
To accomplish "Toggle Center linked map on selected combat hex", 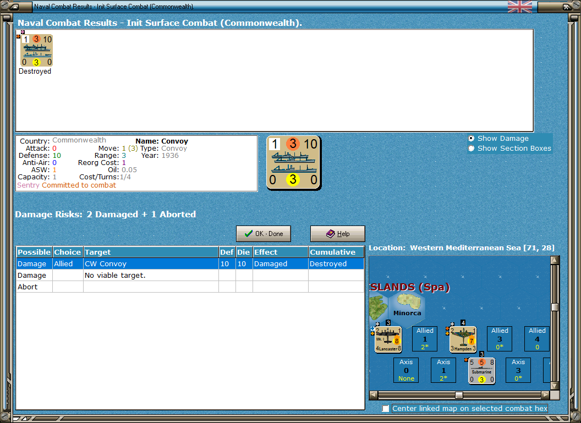I will pos(386,408).
